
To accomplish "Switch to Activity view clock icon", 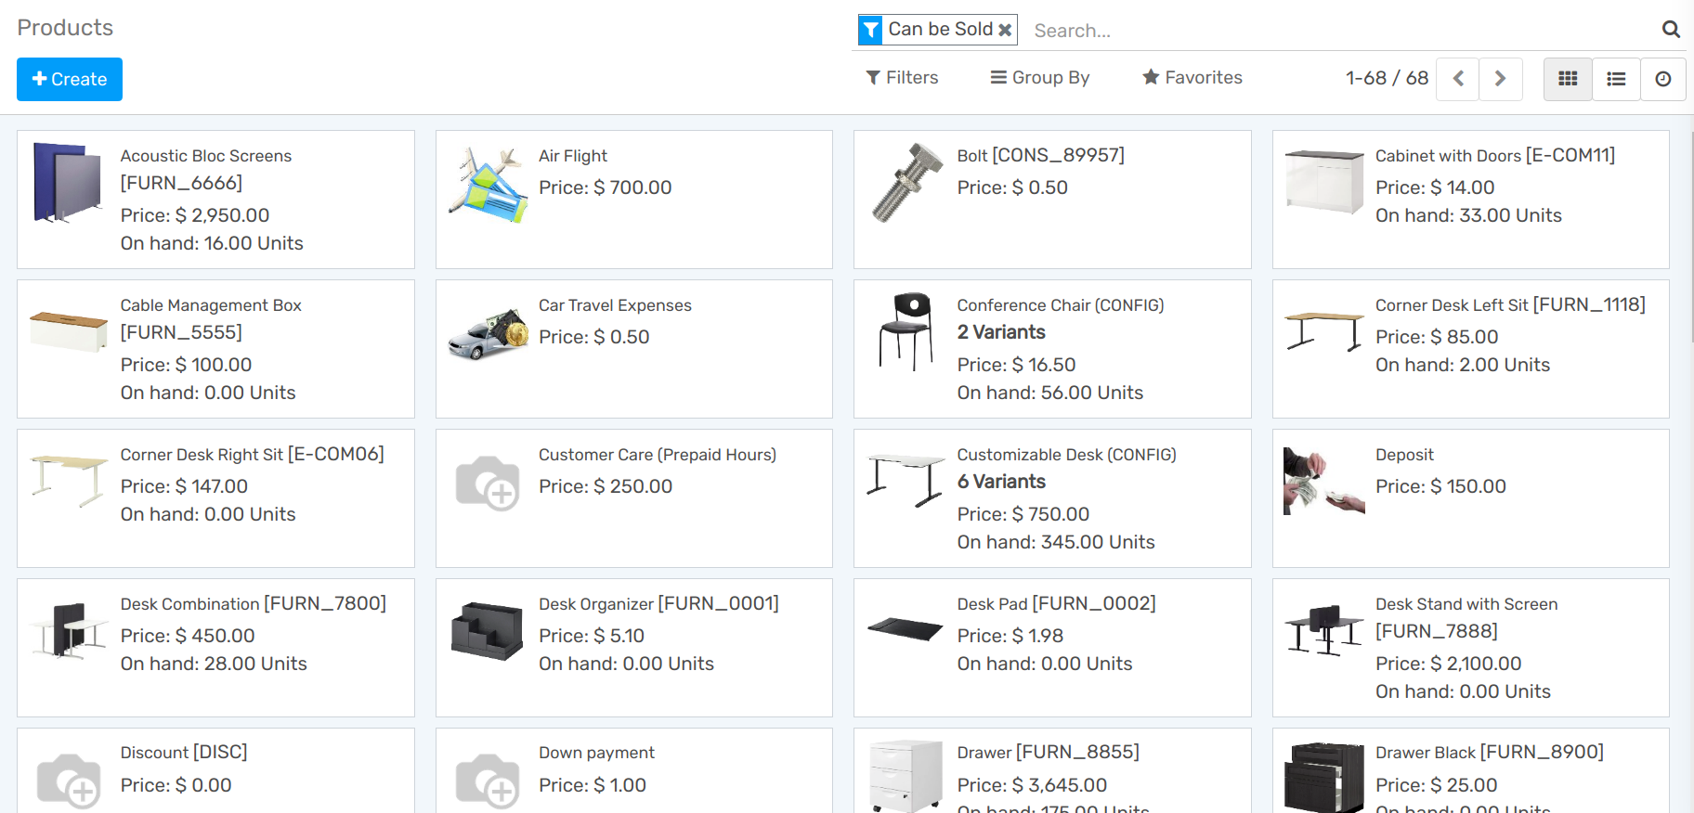I will pyautogui.click(x=1662, y=79).
